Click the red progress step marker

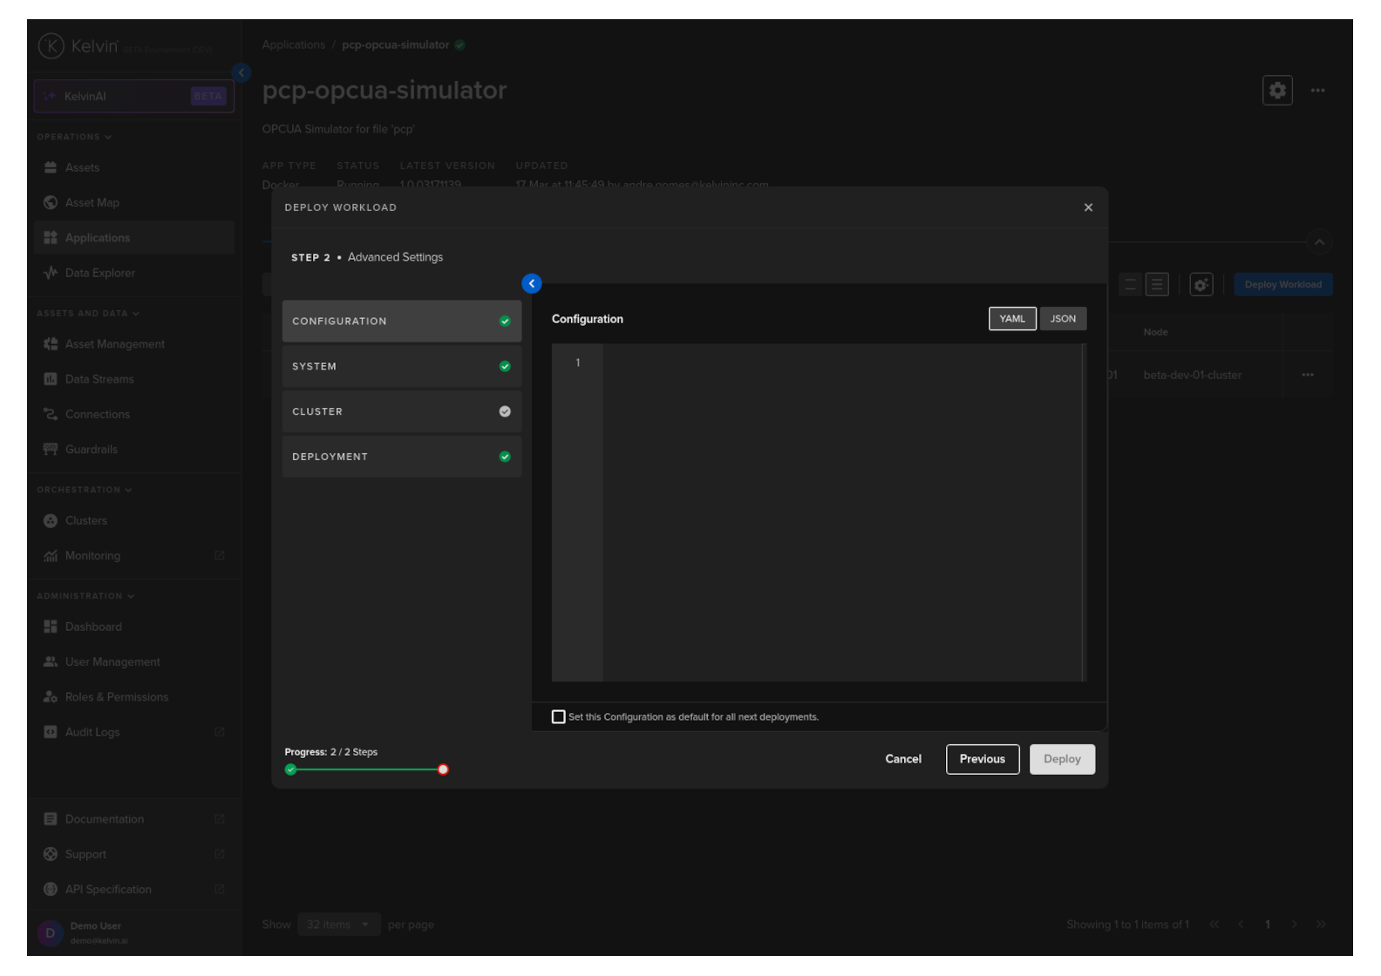tap(443, 769)
